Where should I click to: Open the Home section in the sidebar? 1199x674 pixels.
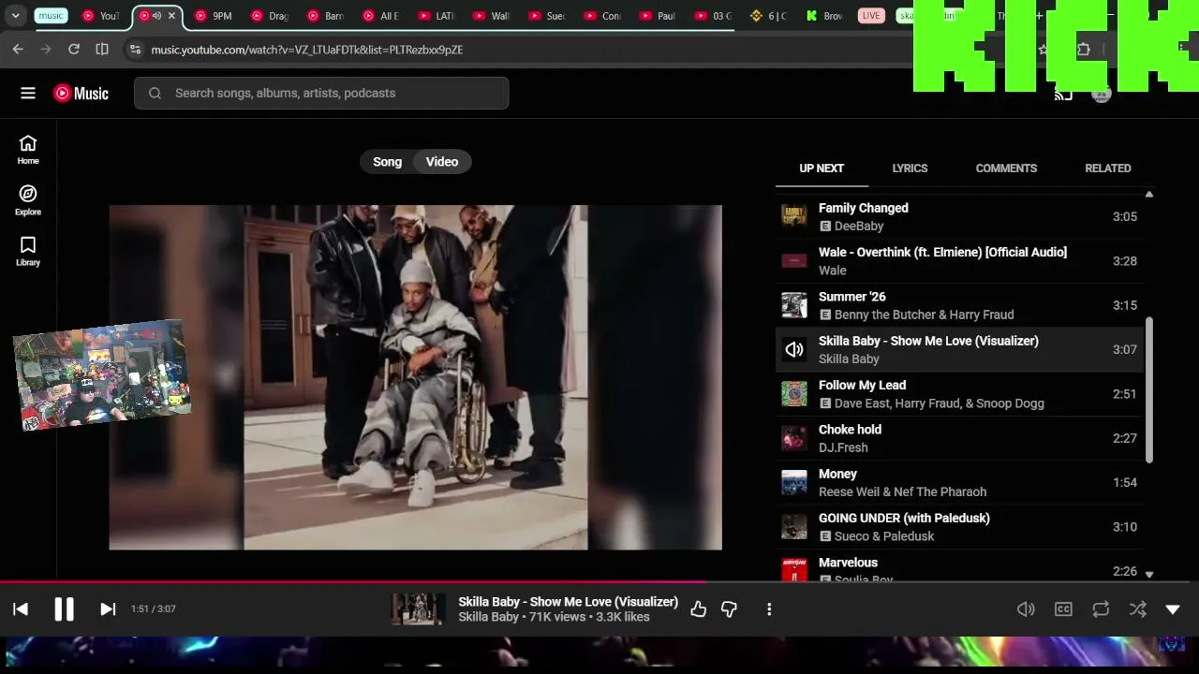pos(28,150)
